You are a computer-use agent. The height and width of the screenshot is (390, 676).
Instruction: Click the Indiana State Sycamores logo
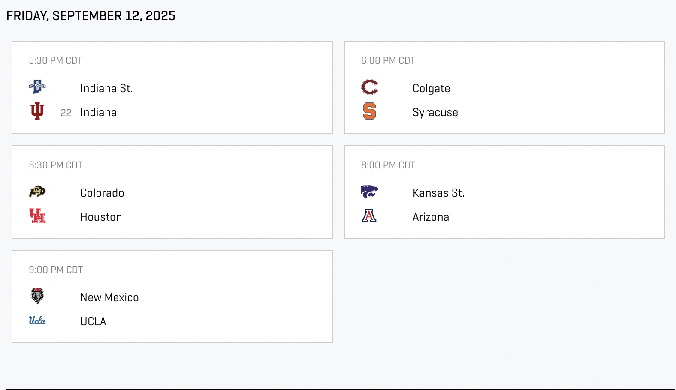pos(37,87)
